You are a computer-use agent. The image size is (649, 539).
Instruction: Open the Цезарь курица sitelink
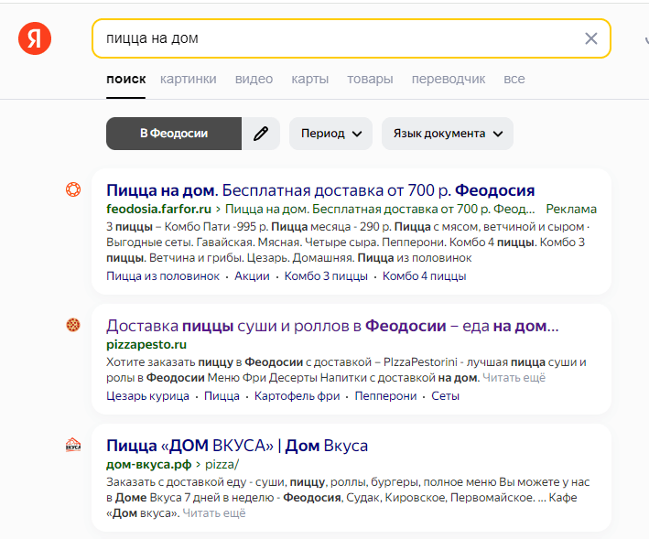click(147, 396)
